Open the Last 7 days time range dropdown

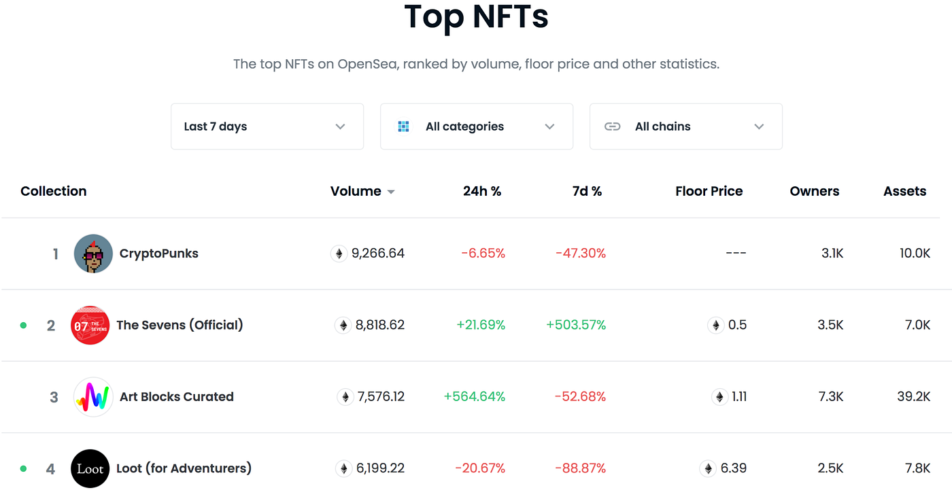(x=267, y=126)
